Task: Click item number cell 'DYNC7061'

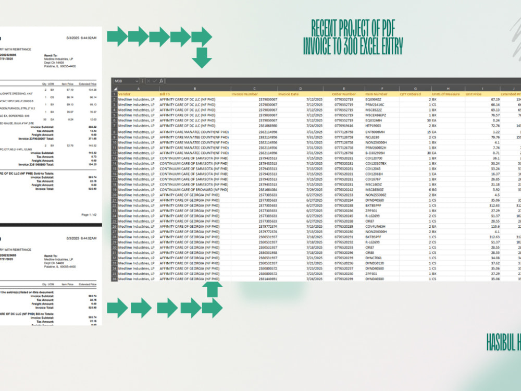Action: pos(382,258)
